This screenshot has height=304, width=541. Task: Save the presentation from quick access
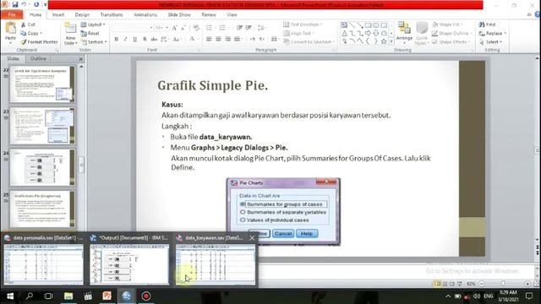point(15,4)
